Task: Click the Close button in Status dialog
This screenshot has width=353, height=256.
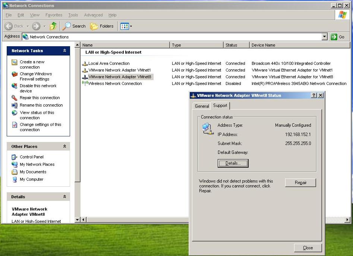Action: (x=308, y=248)
